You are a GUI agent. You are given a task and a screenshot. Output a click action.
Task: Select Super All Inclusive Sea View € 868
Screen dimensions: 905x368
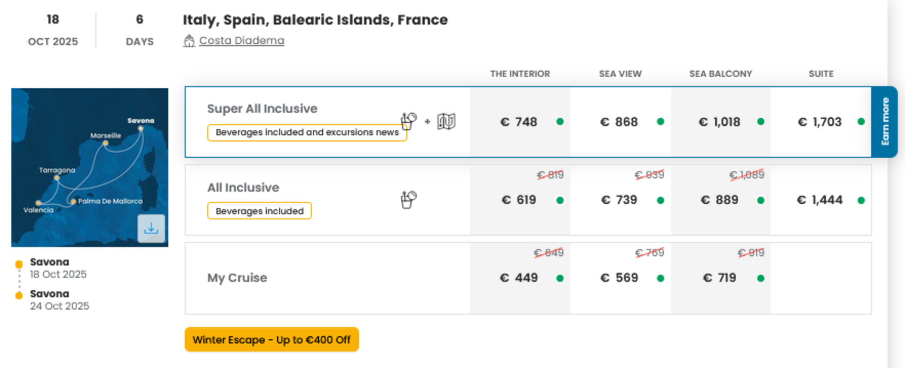(620, 122)
